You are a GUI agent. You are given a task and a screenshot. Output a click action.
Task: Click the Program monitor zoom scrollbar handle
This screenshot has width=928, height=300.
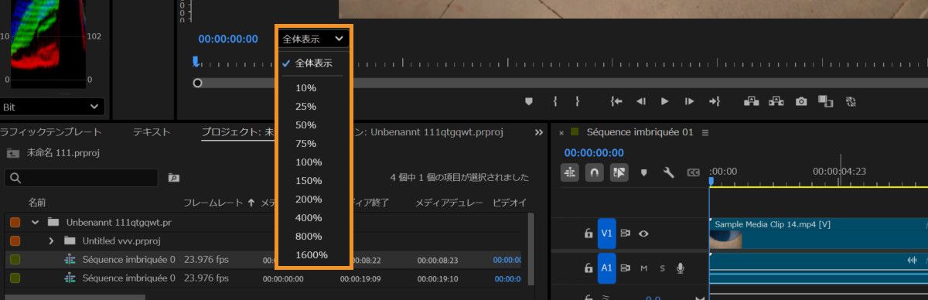(198, 82)
